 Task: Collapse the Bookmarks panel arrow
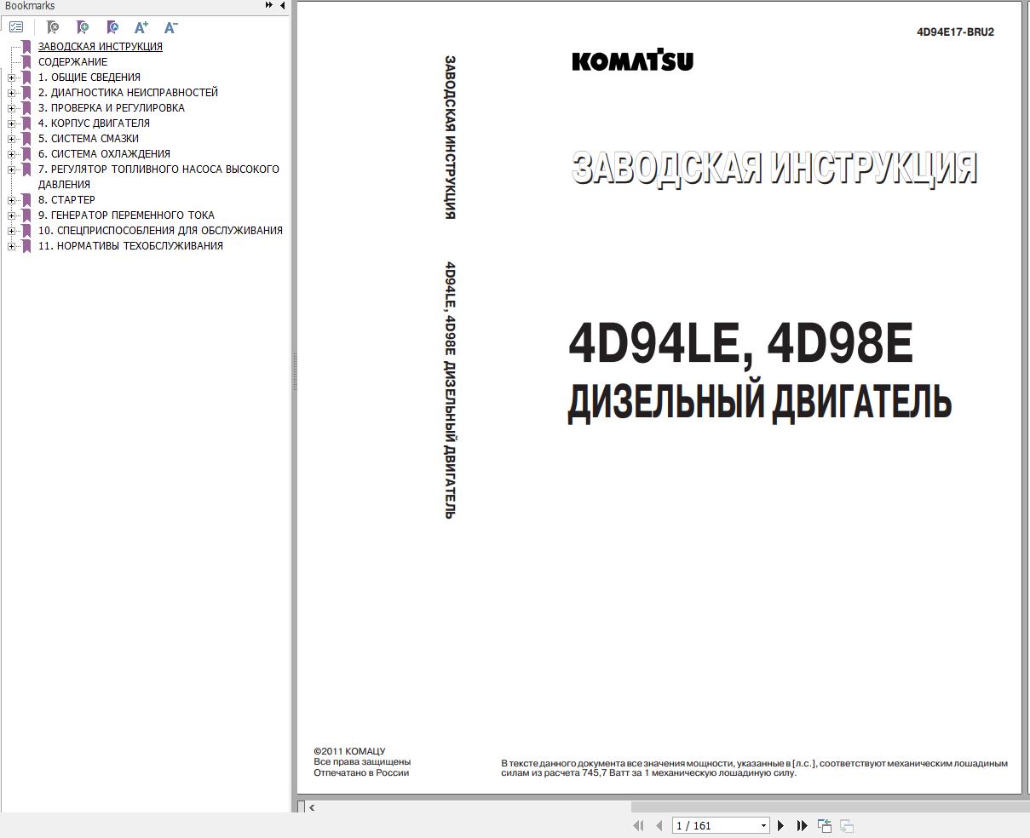[x=282, y=5]
